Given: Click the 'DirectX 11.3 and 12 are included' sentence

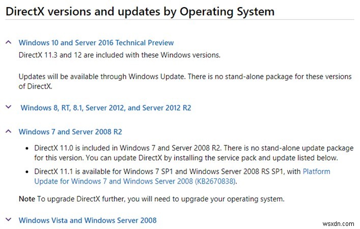Looking at the screenshot, I should [120, 55].
